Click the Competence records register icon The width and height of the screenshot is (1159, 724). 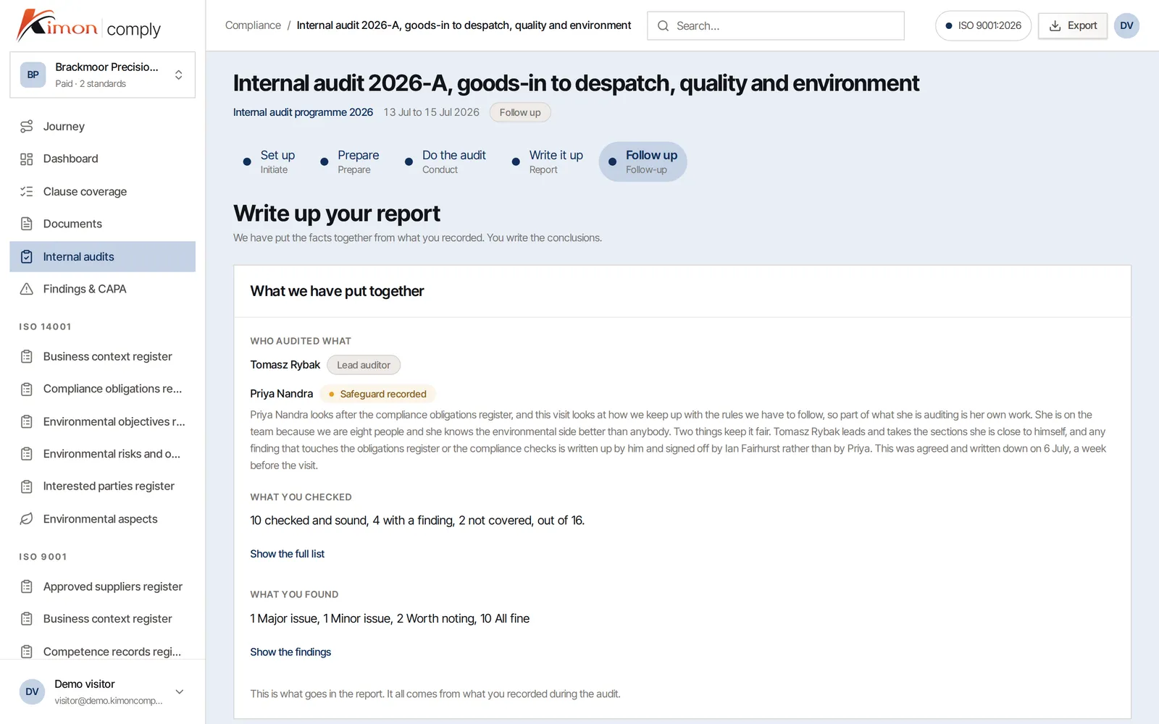click(x=27, y=652)
